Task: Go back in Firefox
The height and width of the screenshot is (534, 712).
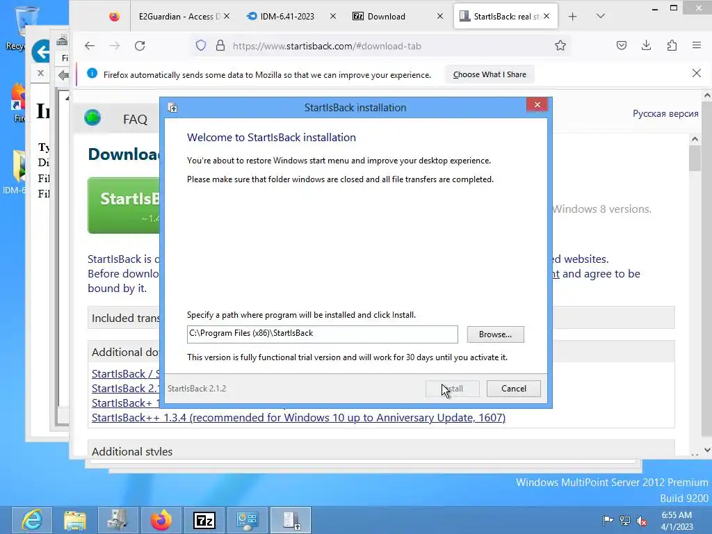Action: [x=90, y=45]
